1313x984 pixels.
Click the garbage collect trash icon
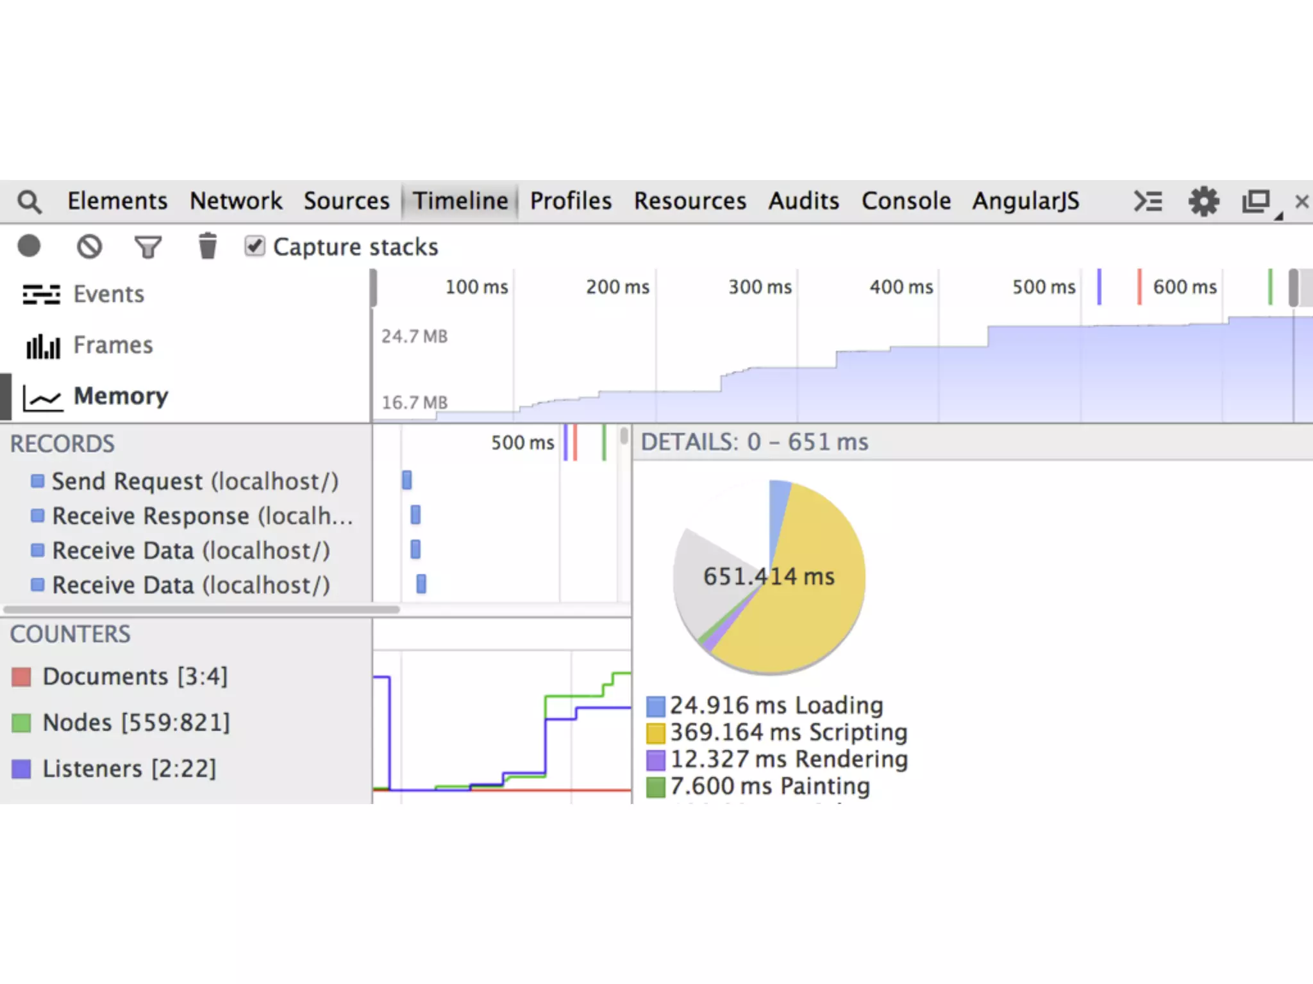207,247
